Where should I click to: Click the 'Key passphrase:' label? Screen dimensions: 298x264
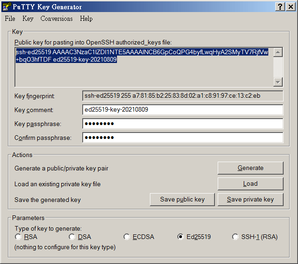[x=38, y=124]
